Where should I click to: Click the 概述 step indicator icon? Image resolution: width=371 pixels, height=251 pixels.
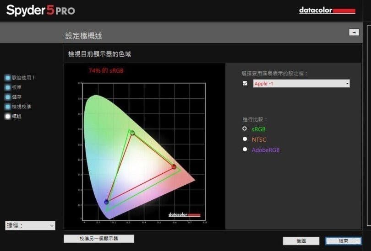[x=8, y=117]
